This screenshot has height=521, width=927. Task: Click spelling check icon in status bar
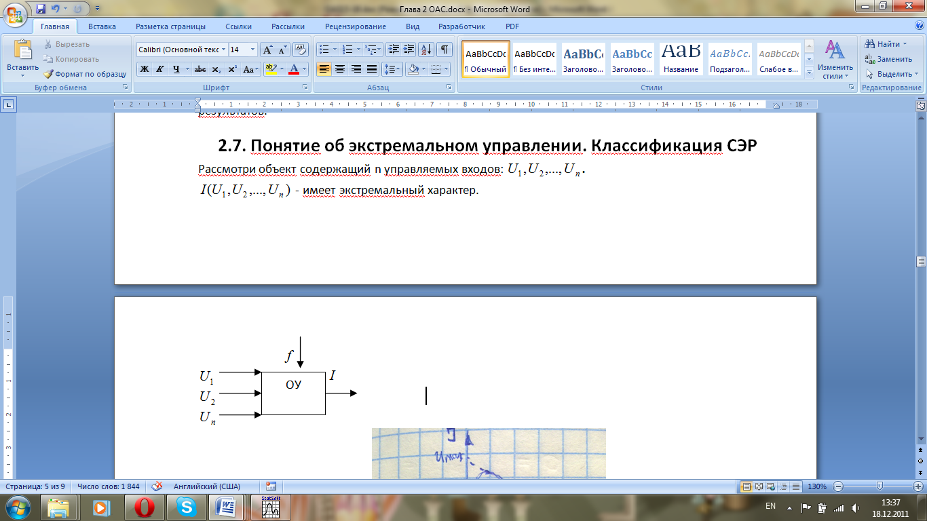click(157, 486)
